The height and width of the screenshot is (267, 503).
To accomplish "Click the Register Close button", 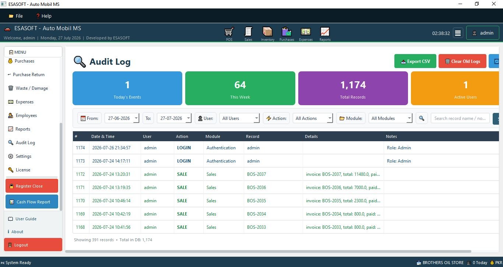I will pyautogui.click(x=32, y=186).
